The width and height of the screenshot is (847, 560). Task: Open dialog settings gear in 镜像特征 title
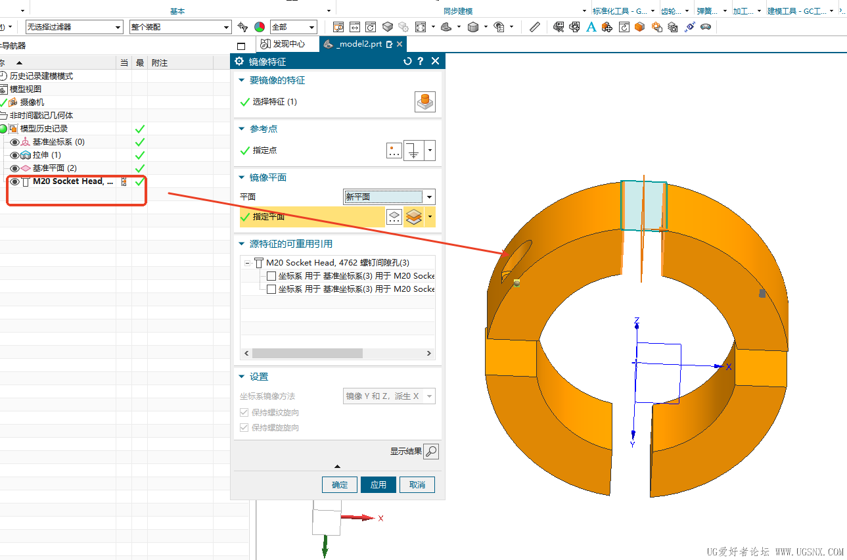click(239, 61)
